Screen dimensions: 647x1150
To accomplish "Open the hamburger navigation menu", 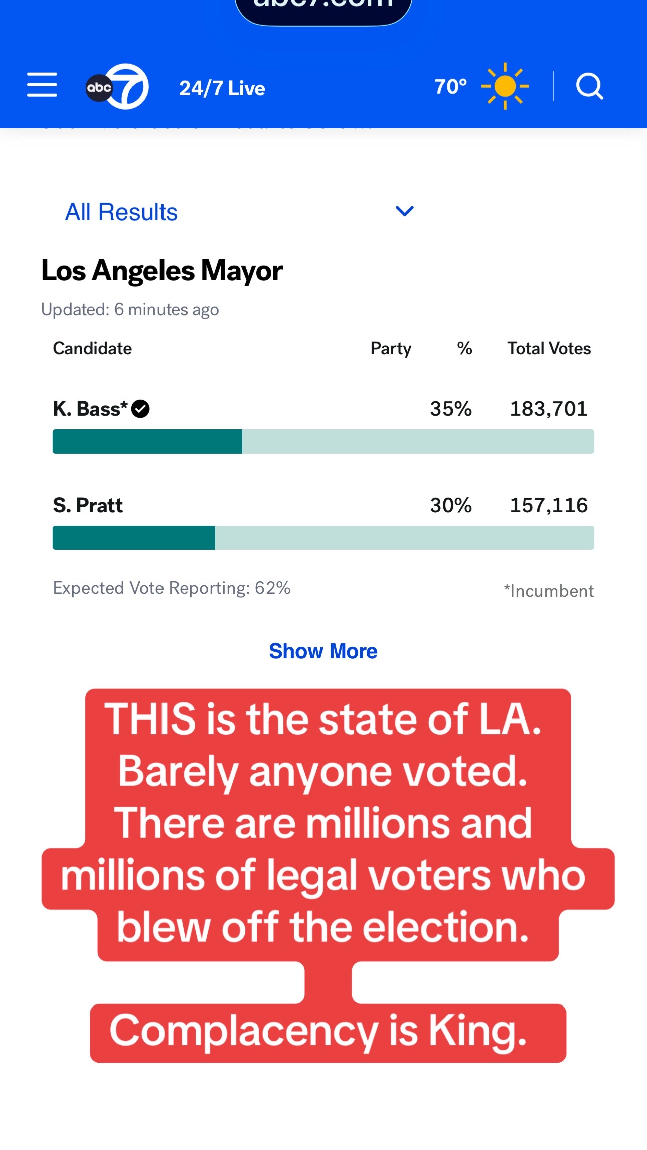I will (x=42, y=84).
